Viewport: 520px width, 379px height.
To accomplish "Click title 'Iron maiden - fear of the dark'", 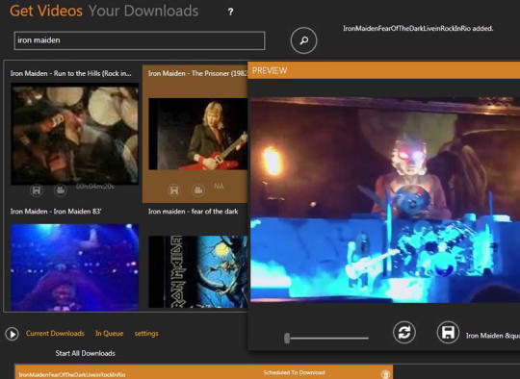I will [x=193, y=212].
